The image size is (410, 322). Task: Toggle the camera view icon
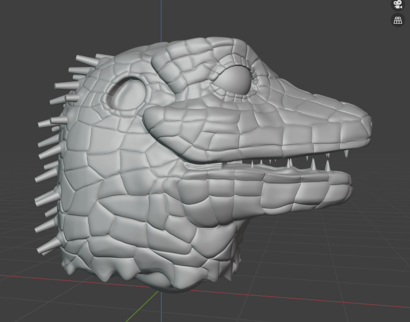pos(397,4)
